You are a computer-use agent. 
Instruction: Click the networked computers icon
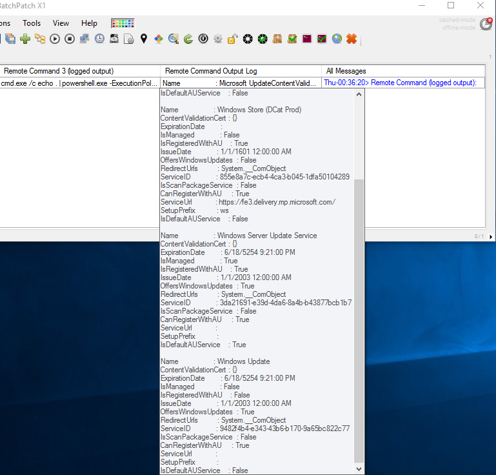tap(84, 39)
